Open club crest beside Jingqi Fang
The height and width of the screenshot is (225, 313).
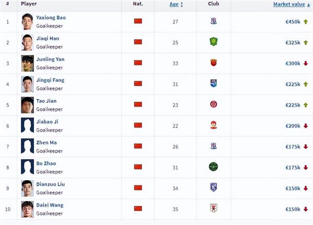tap(213, 83)
